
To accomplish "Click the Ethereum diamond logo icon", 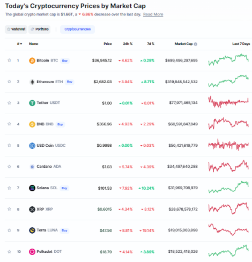I will (32, 82).
